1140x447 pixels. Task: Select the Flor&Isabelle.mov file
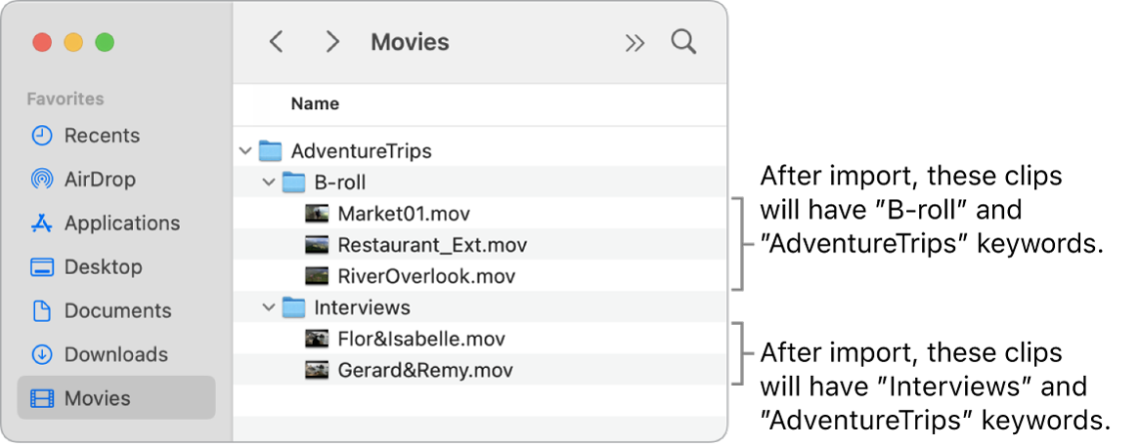tap(420, 339)
